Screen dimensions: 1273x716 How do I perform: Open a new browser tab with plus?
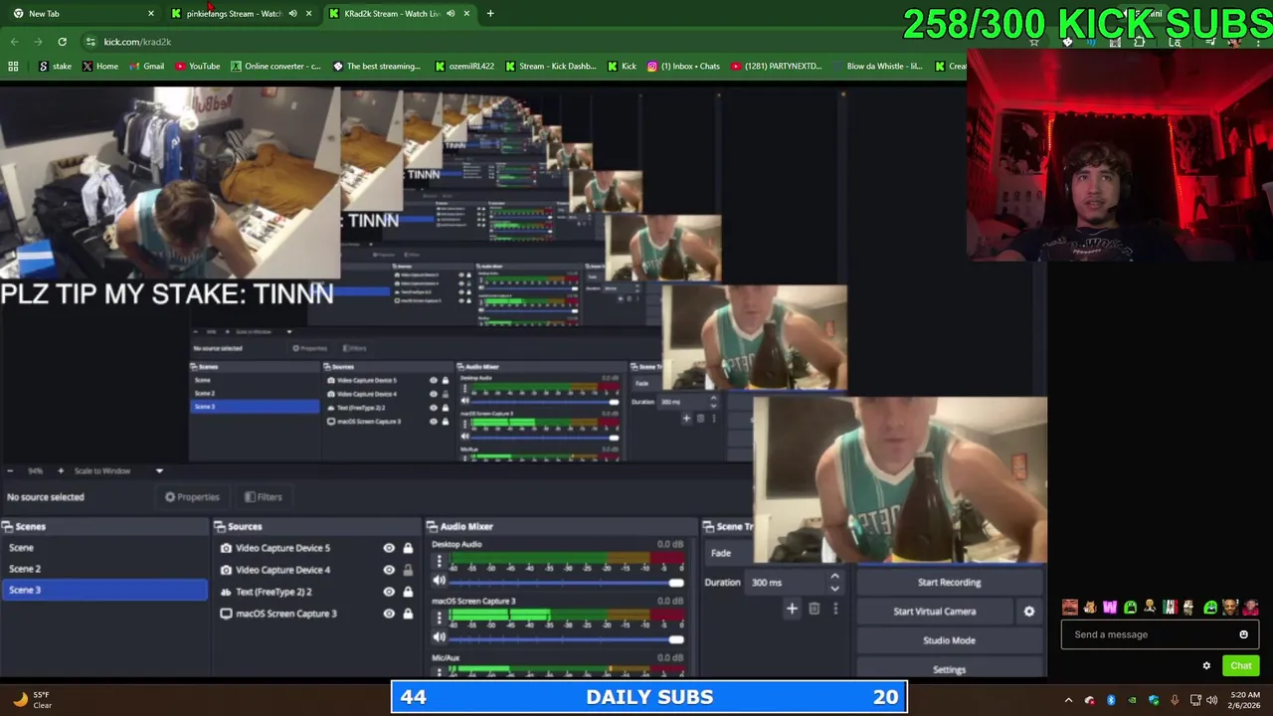coord(490,14)
